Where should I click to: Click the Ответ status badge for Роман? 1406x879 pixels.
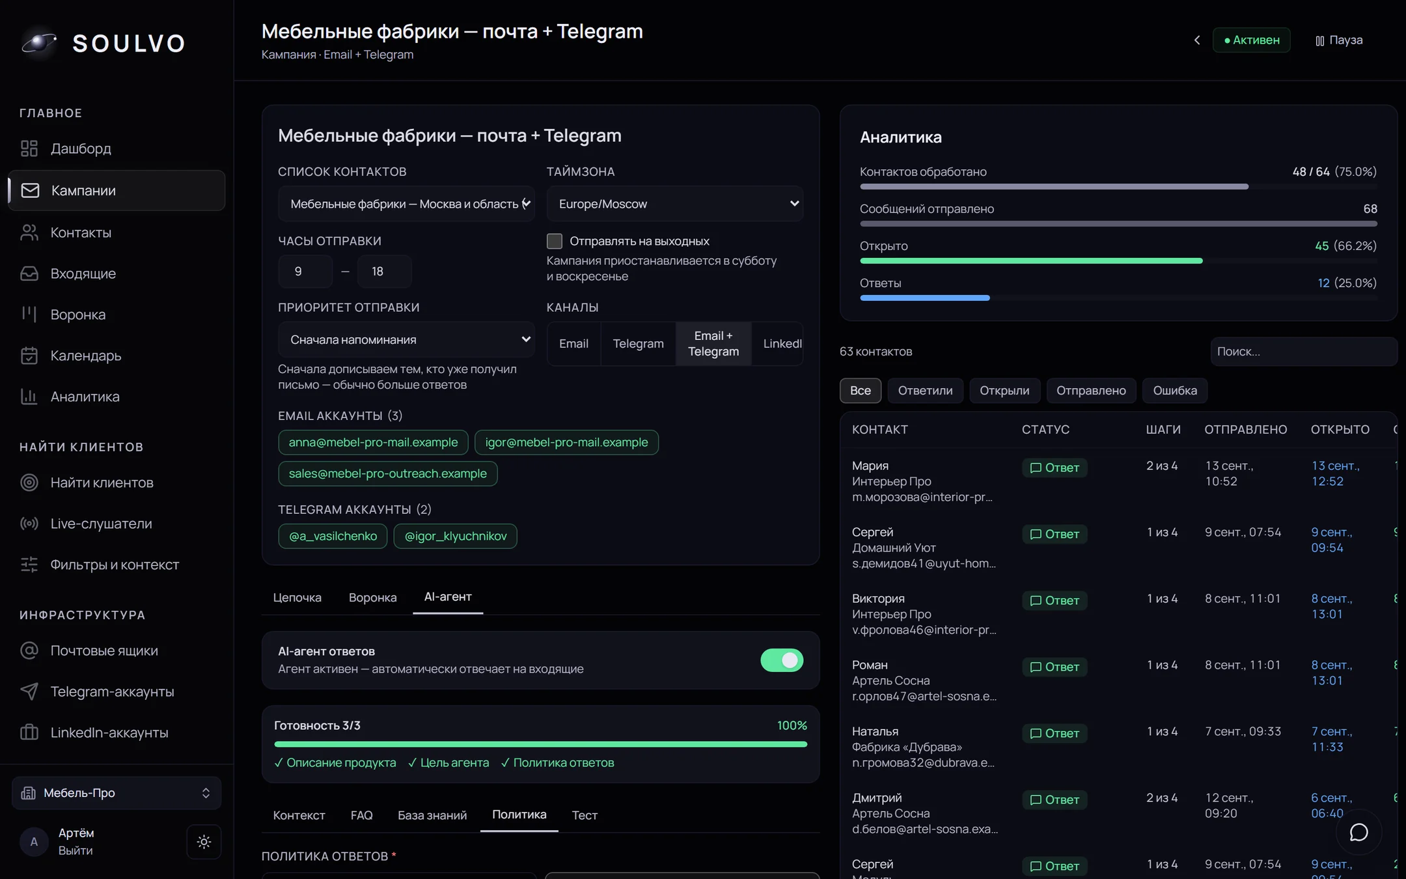[x=1054, y=667]
